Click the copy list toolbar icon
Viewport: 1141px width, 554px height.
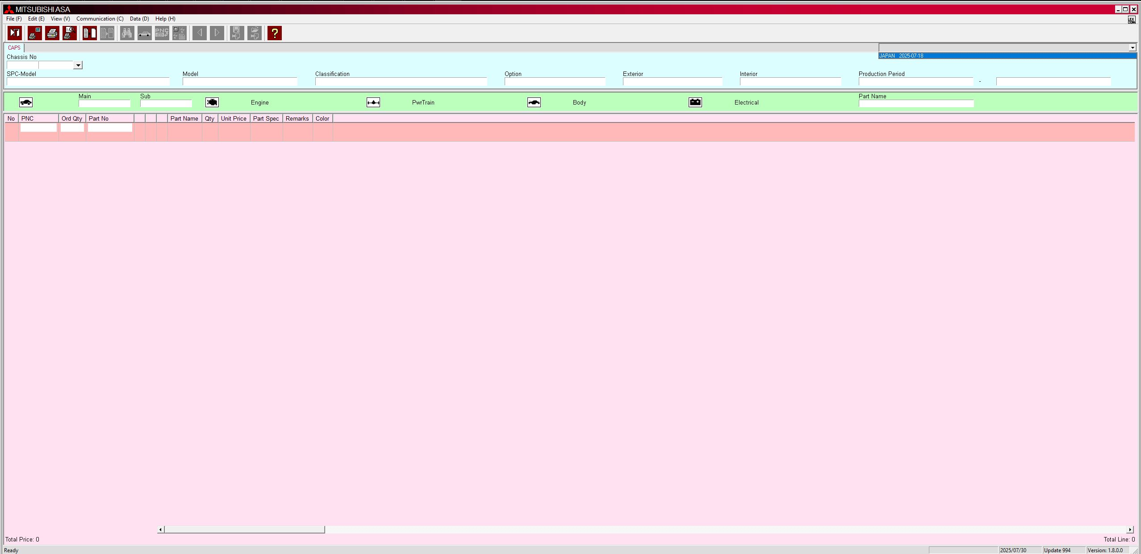coord(107,33)
